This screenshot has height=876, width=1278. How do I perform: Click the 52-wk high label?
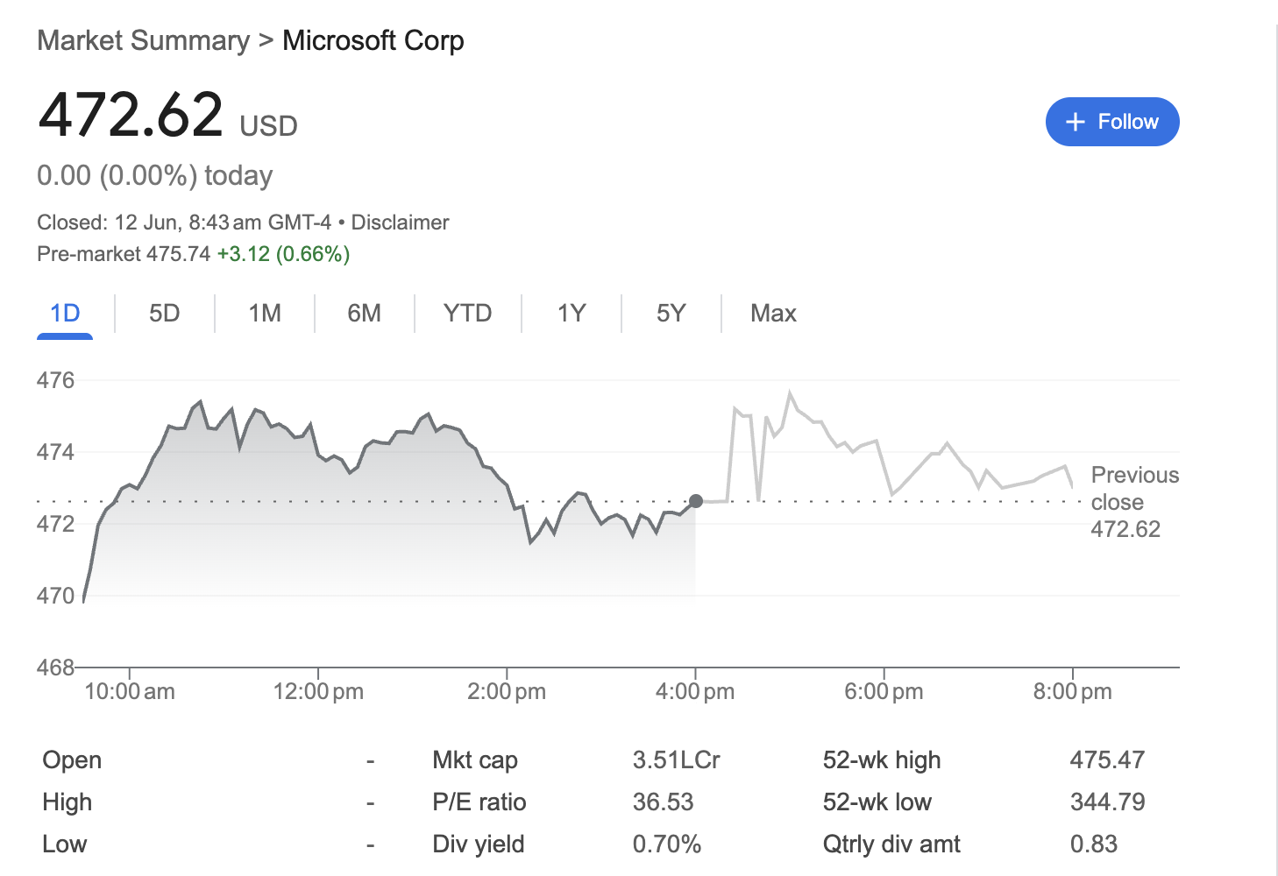point(882,759)
